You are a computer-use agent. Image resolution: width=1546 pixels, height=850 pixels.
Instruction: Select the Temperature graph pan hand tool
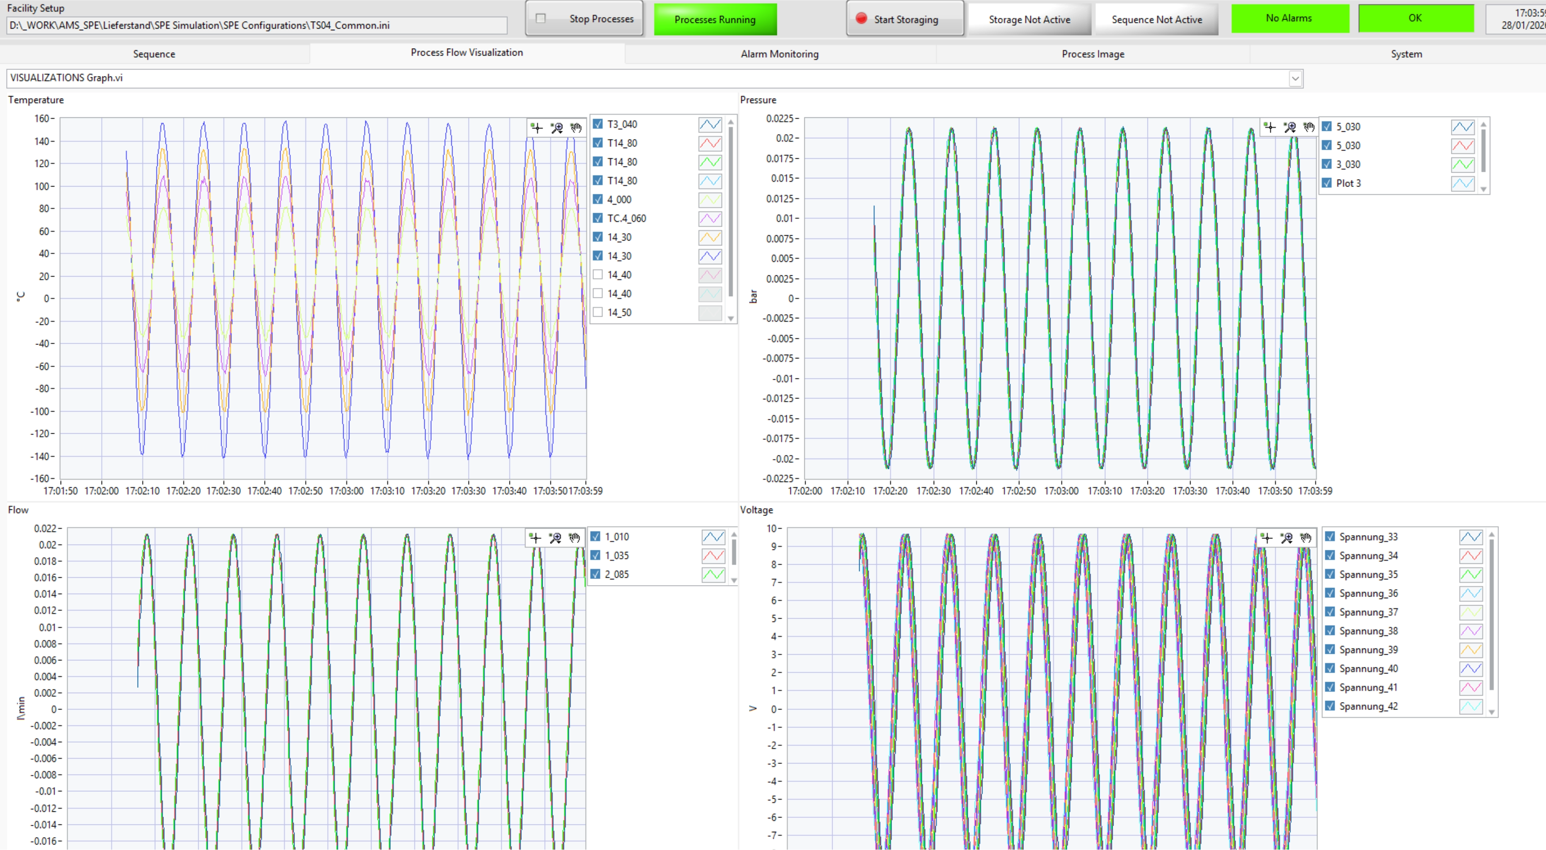(x=576, y=128)
